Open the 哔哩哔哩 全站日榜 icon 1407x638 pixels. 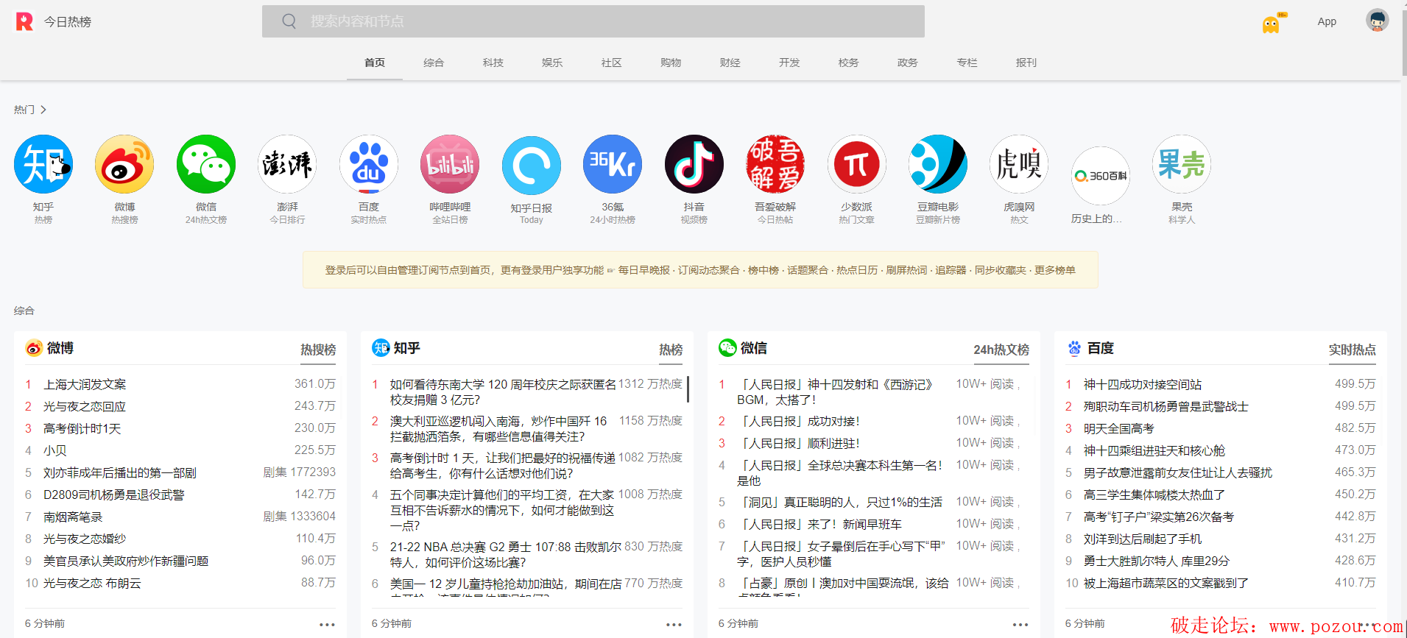tap(450, 164)
